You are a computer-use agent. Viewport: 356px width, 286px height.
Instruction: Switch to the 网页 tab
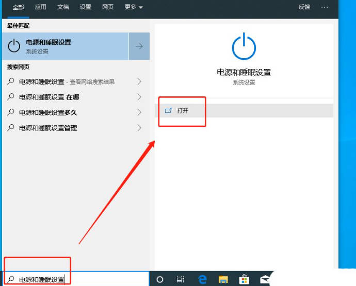click(108, 7)
